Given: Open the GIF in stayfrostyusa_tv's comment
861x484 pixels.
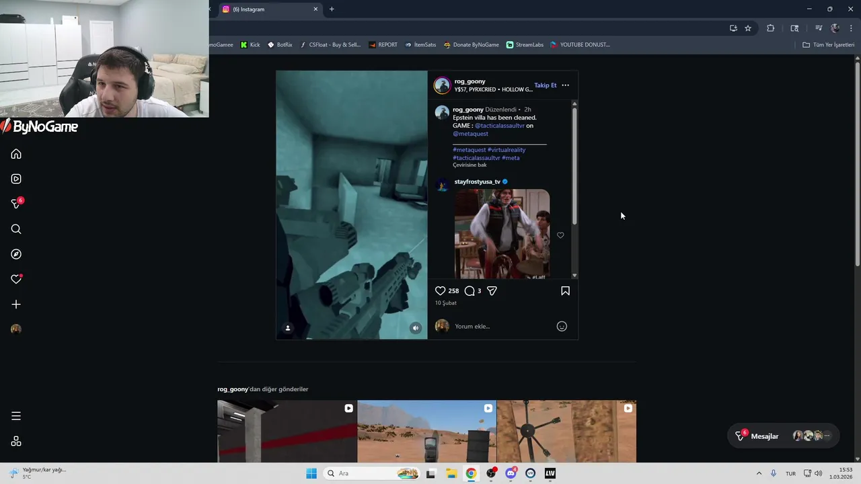Looking at the screenshot, I should coord(502,234).
